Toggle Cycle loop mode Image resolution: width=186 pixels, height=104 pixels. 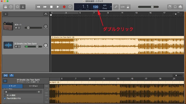(70, 7)
